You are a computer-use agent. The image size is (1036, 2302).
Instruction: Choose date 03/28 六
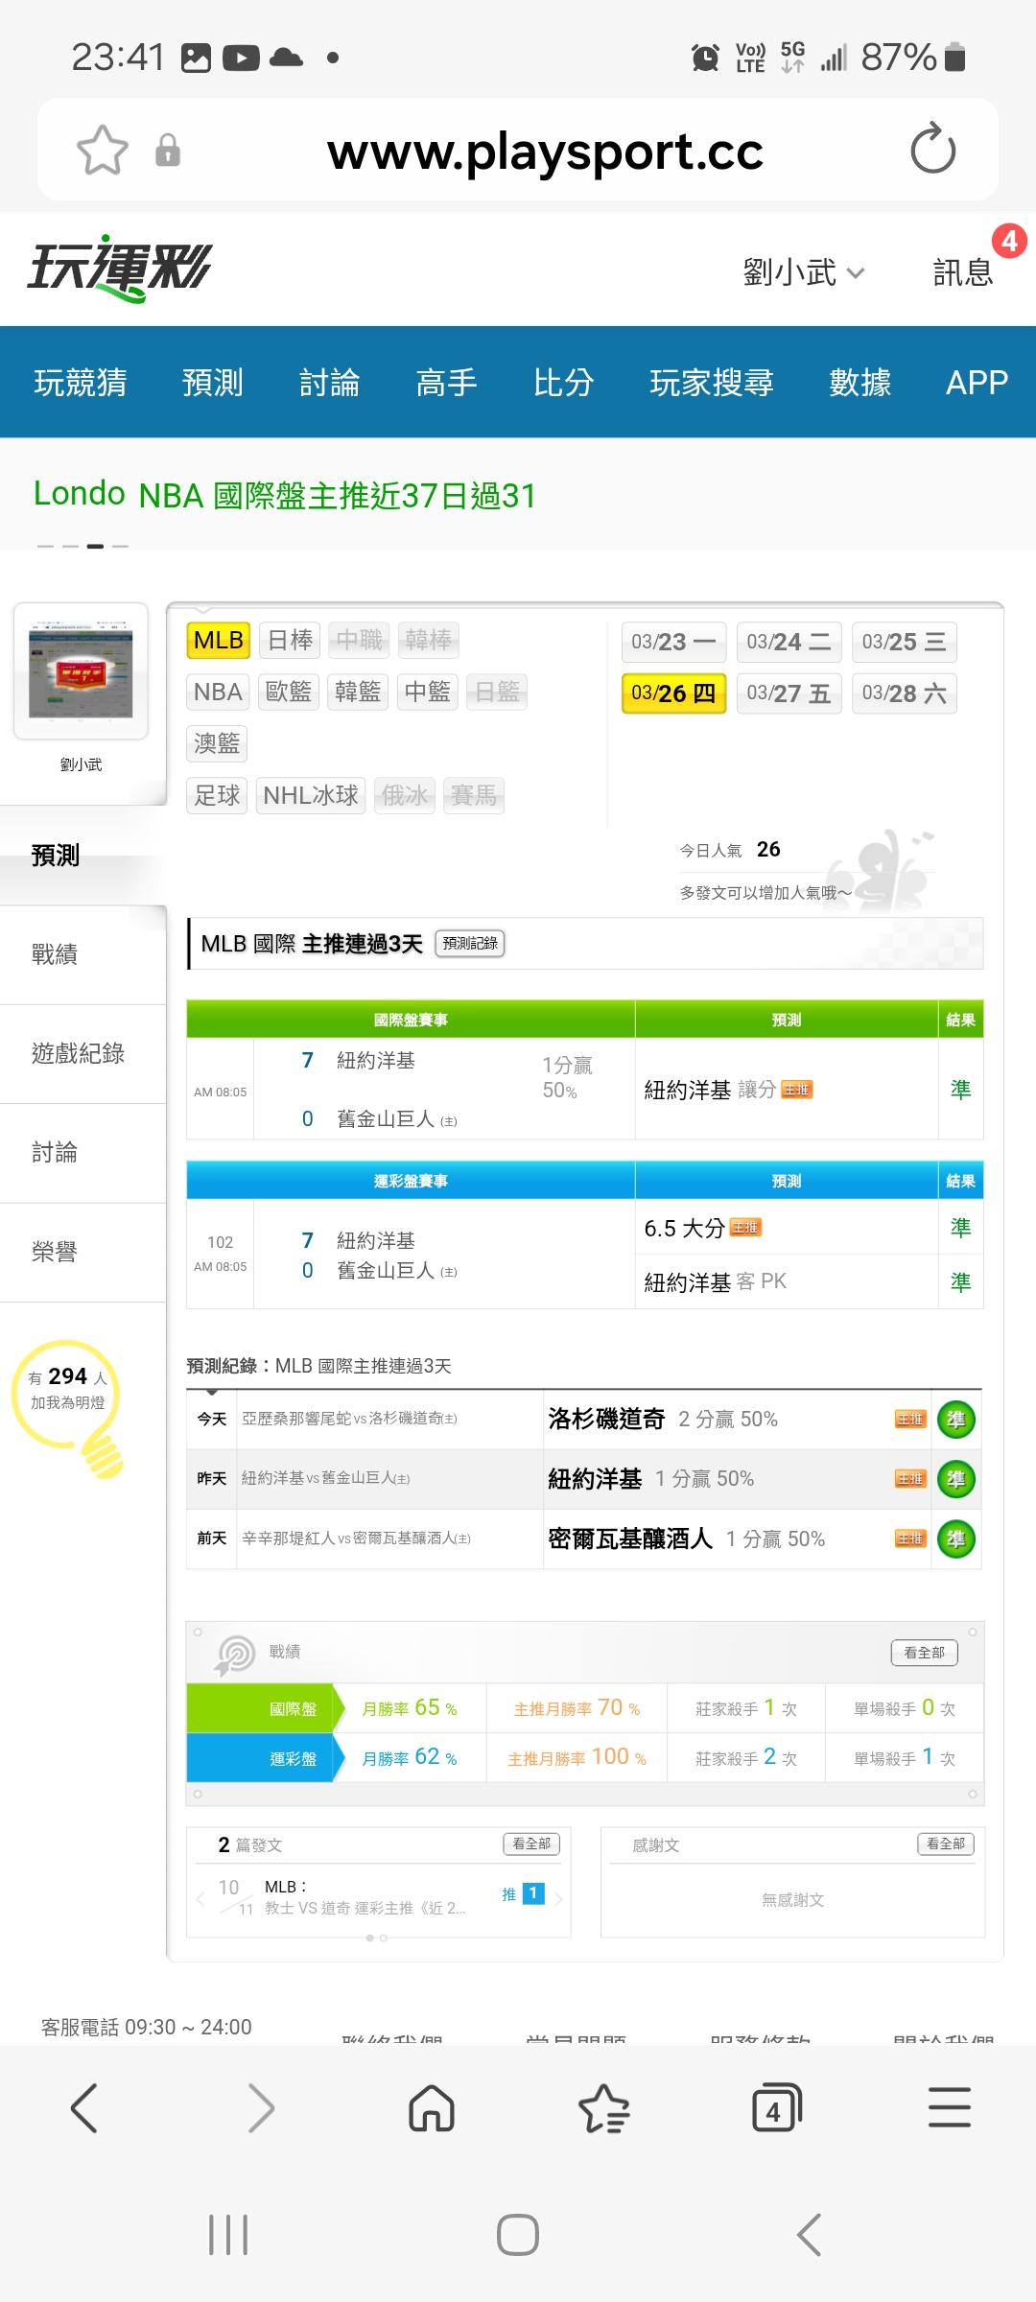(904, 693)
